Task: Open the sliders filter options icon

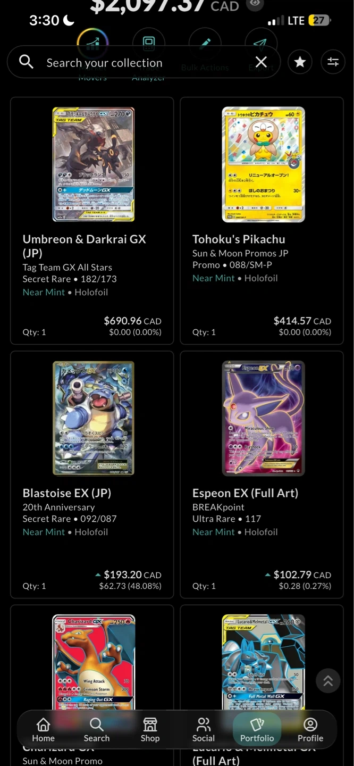Action: [x=333, y=62]
